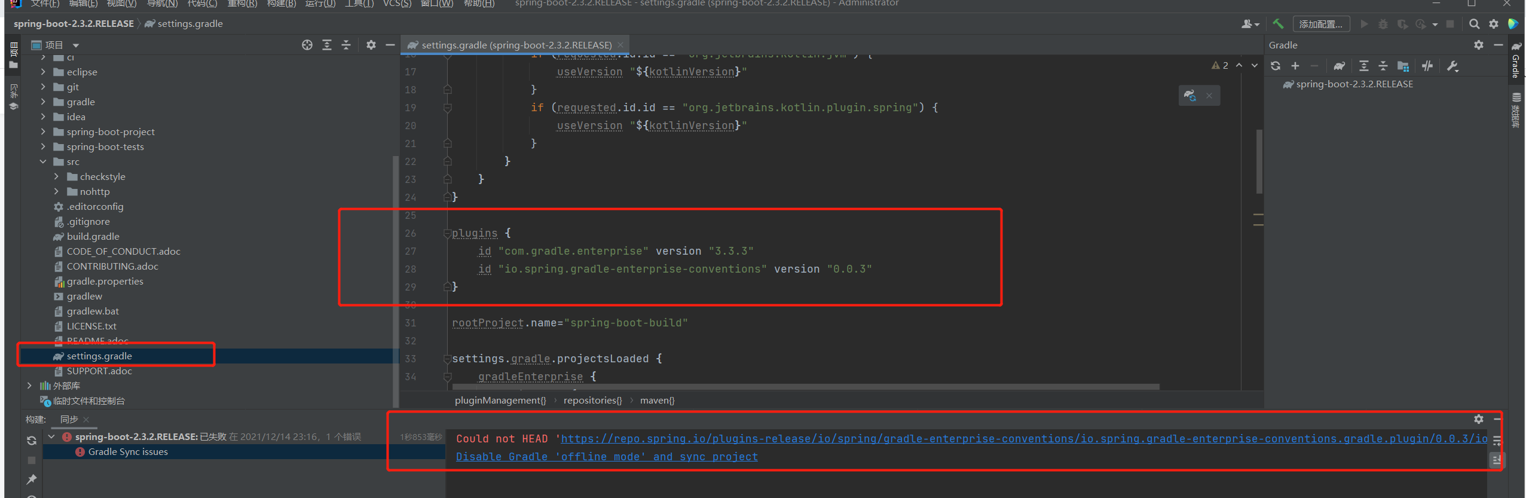
Task: Hide the Gradle panel with its minus icon
Action: (x=1498, y=45)
